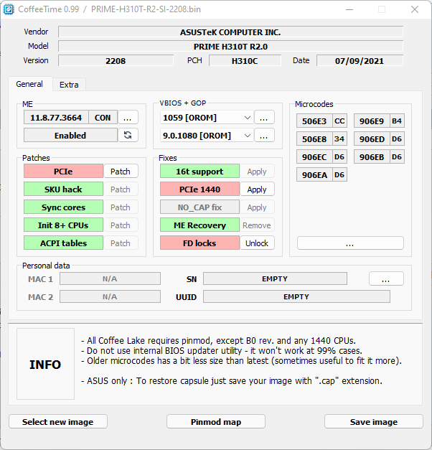Click Apply next to NO_CAP fix
Screen dimensions: 432x450
(257, 207)
